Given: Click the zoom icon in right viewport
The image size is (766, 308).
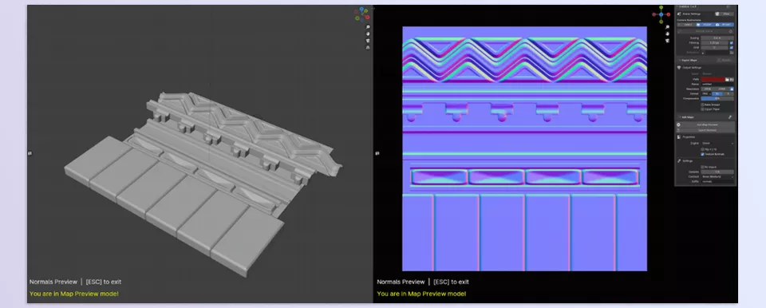Looking at the screenshot, I should tap(667, 27).
